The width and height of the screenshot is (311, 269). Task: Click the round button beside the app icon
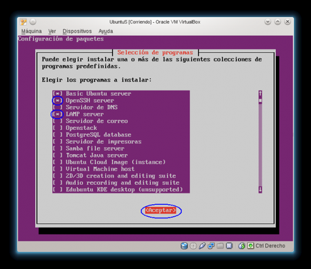point(33,22)
